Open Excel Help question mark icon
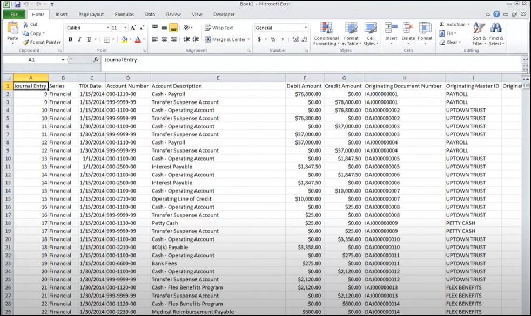Screen dimensions: 531x316 [496, 15]
